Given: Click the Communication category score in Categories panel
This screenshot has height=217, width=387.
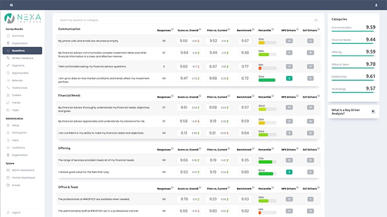Looking at the screenshot, I should (x=371, y=27).
